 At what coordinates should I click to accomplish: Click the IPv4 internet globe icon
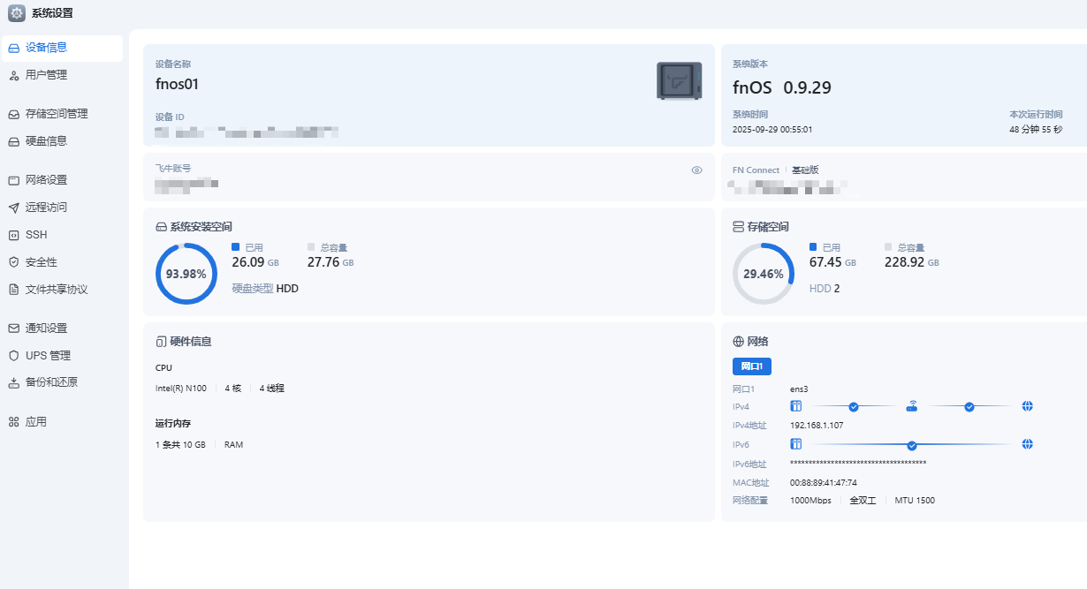1028,406
